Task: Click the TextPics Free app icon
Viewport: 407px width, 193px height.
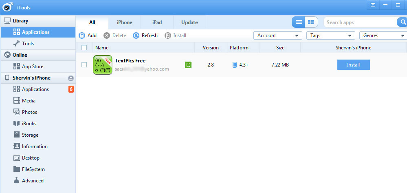Action: (x=103, y=65)
